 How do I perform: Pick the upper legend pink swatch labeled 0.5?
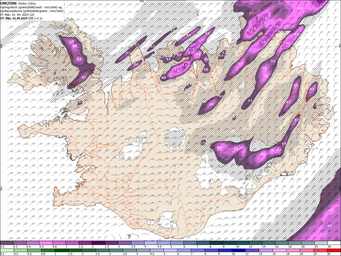click(x=46, y=243)
